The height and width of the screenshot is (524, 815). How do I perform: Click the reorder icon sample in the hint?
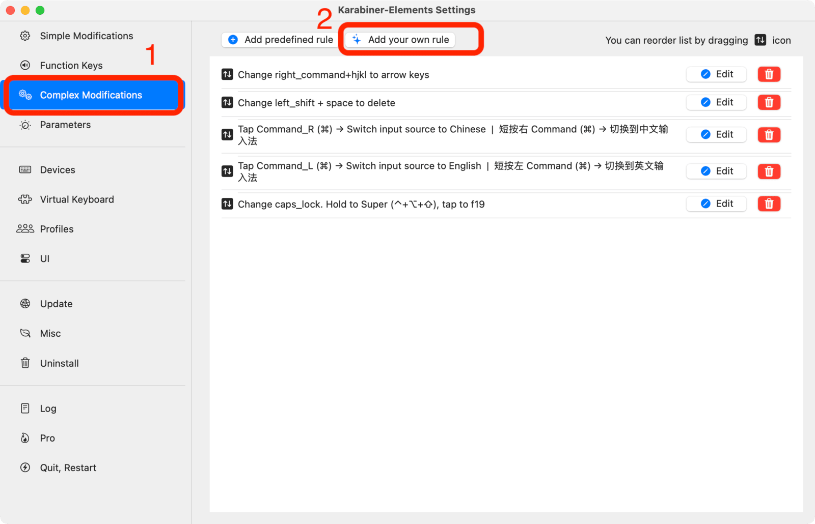(760, 40)
